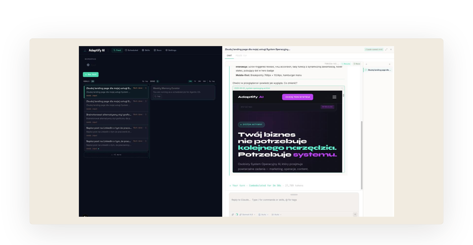Select the 24h time filter
The image size is (473, 245).
(190, 81)
